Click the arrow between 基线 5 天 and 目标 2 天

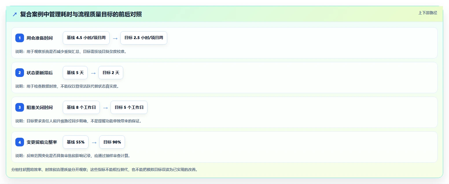[x=93, y=73]
